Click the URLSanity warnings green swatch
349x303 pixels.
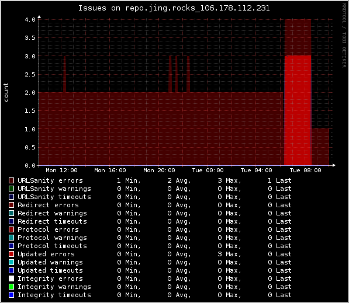(x=11, y=189)
